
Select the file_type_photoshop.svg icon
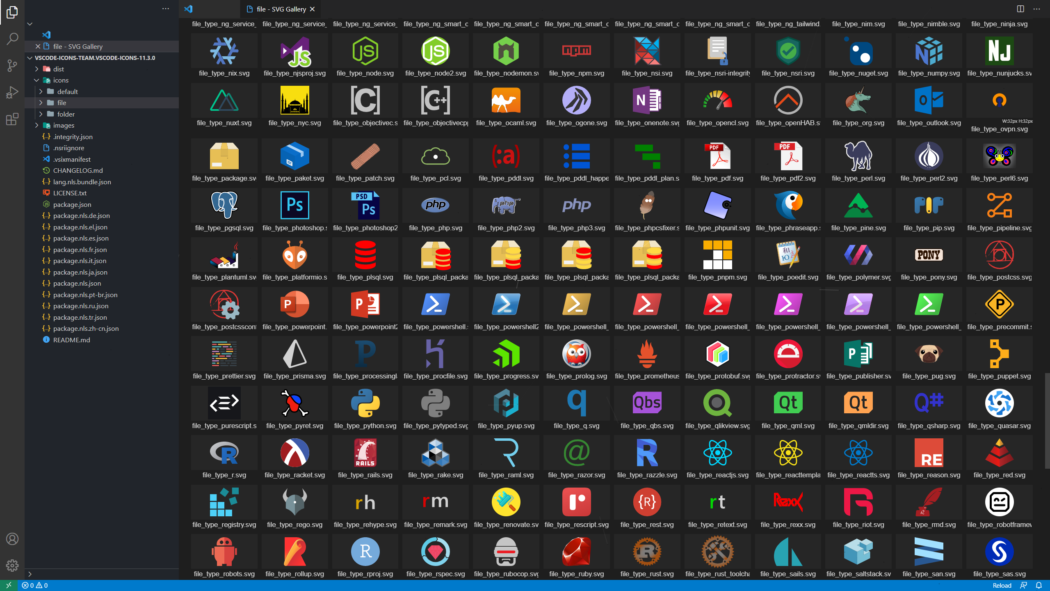click(x=294, y=205)
